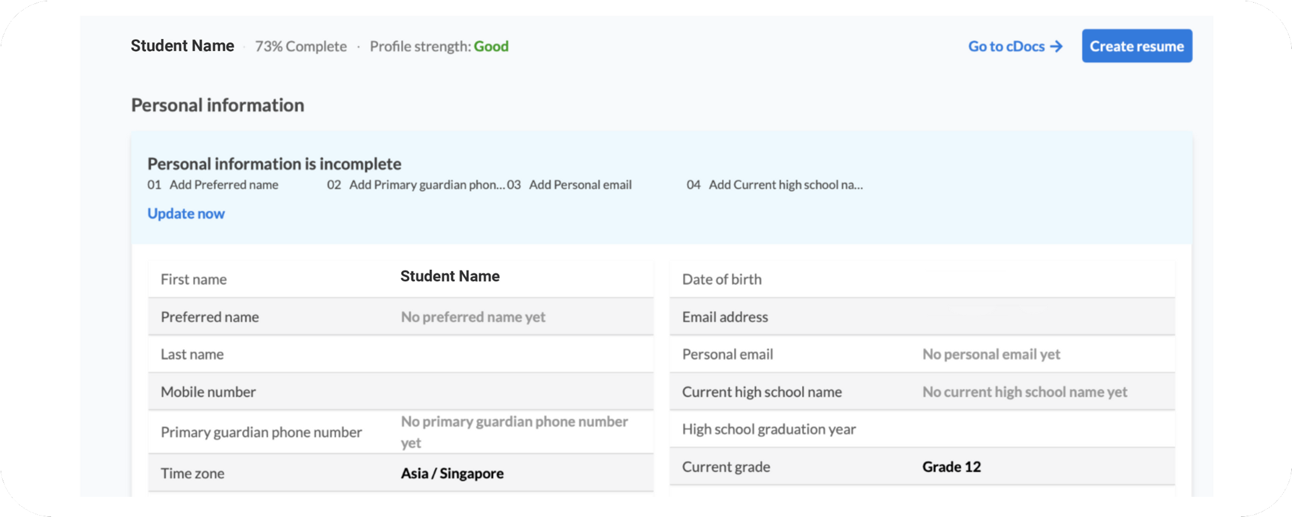Click the Asia / Singapore time zone value
The width and height of the screenshot is (1292, 517).
(452, 473)
